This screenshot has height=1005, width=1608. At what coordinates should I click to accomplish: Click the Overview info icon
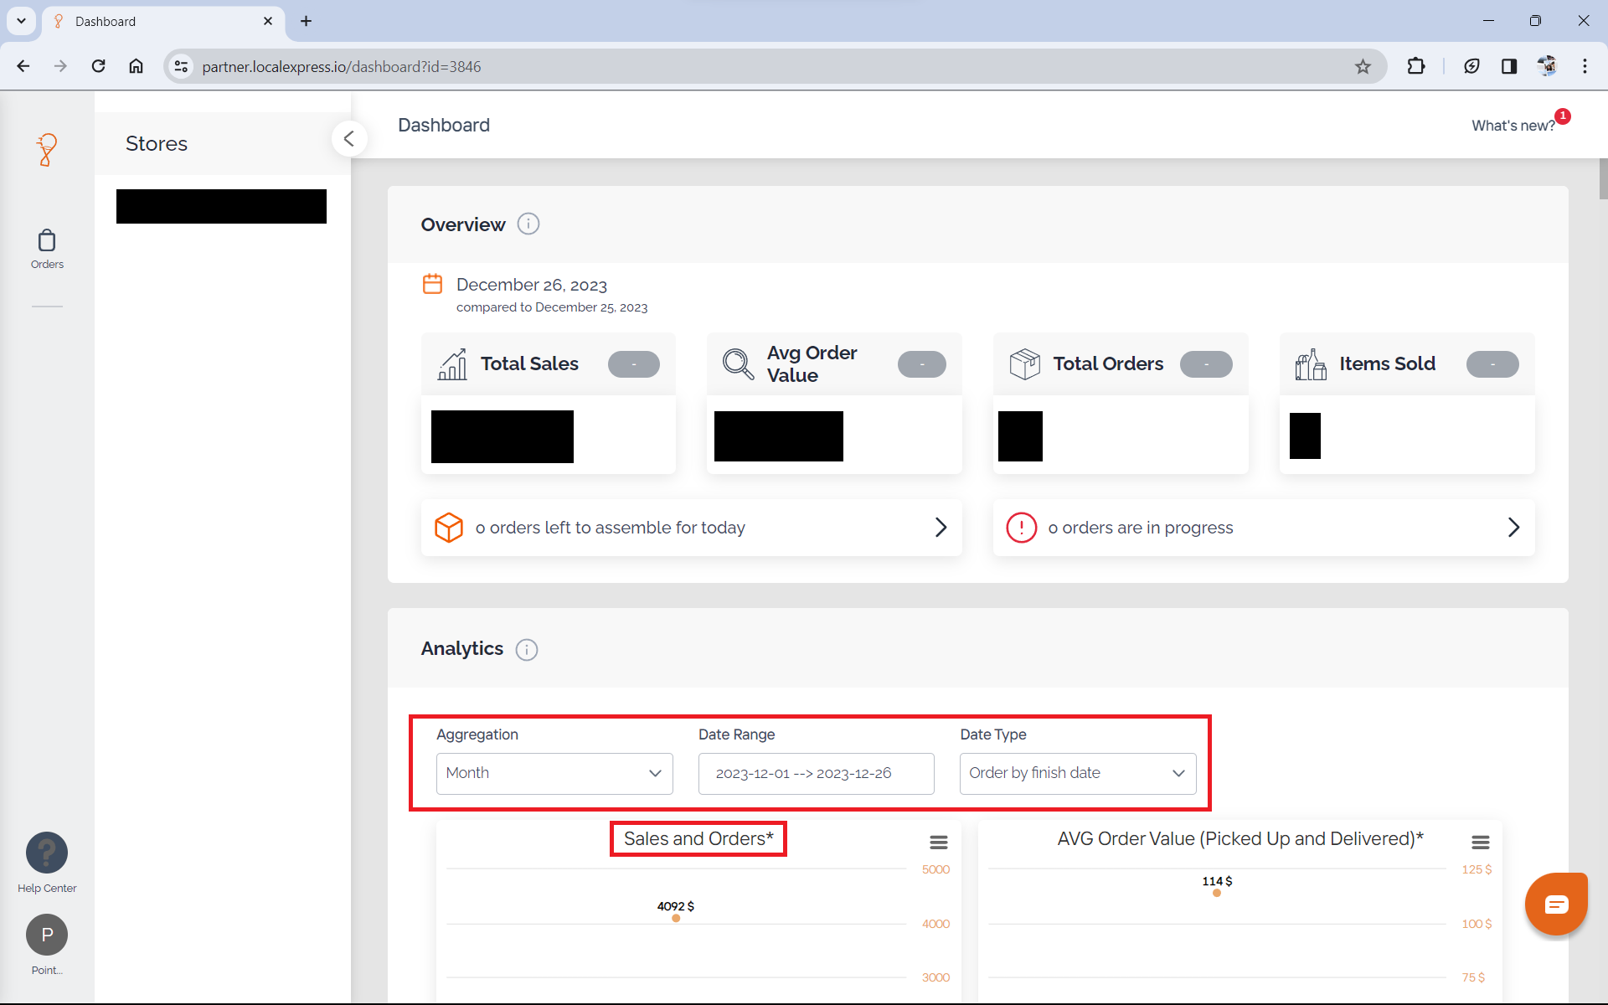(528, 224)
